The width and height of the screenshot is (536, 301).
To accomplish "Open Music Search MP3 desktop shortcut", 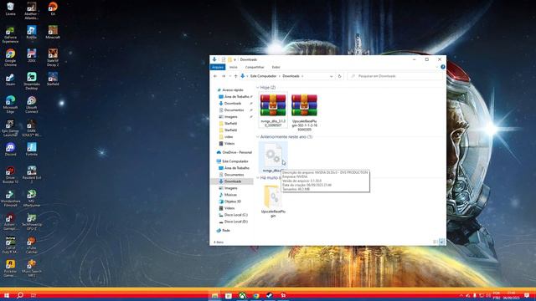I will point(32,268).
